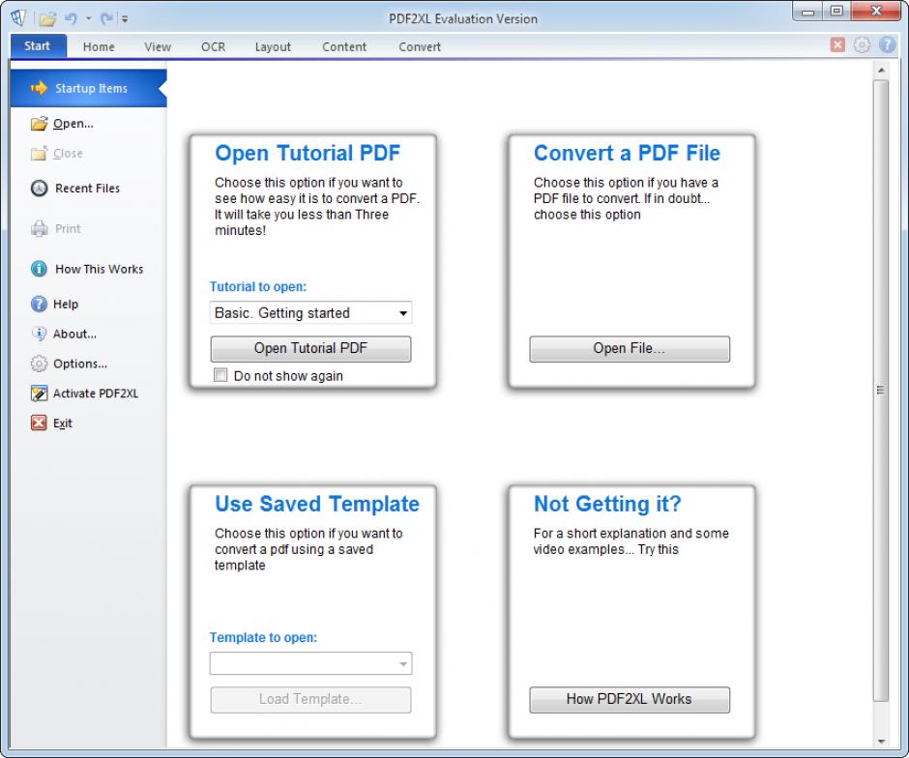The image size is (909, 758).
Task: Select the Layout ribbon tab
Action: tap(274, 46)
